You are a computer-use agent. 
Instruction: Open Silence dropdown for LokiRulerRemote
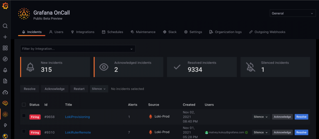pos(261,132)
